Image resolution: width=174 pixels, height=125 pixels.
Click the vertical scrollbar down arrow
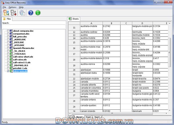coord(169,110)
